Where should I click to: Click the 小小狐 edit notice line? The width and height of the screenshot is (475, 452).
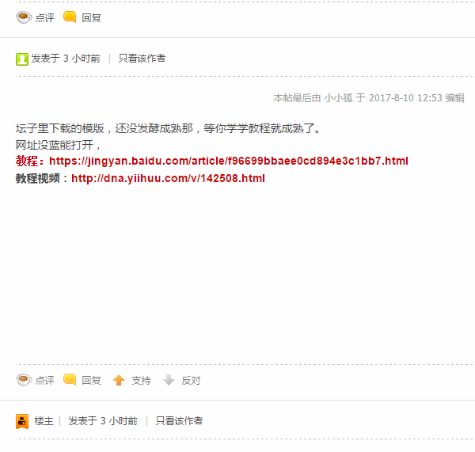369,98
